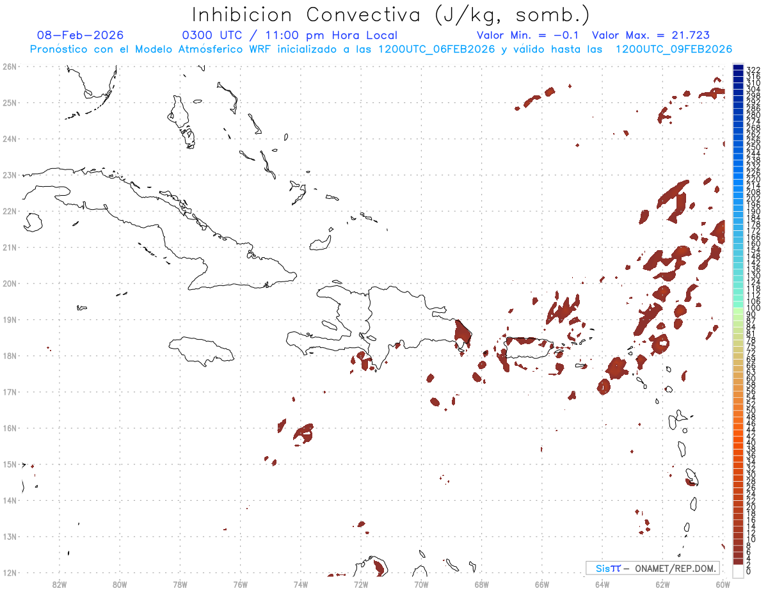768x593 pixels.
Task: Click the "15N" latitude label
Action: tap(9, 464)
